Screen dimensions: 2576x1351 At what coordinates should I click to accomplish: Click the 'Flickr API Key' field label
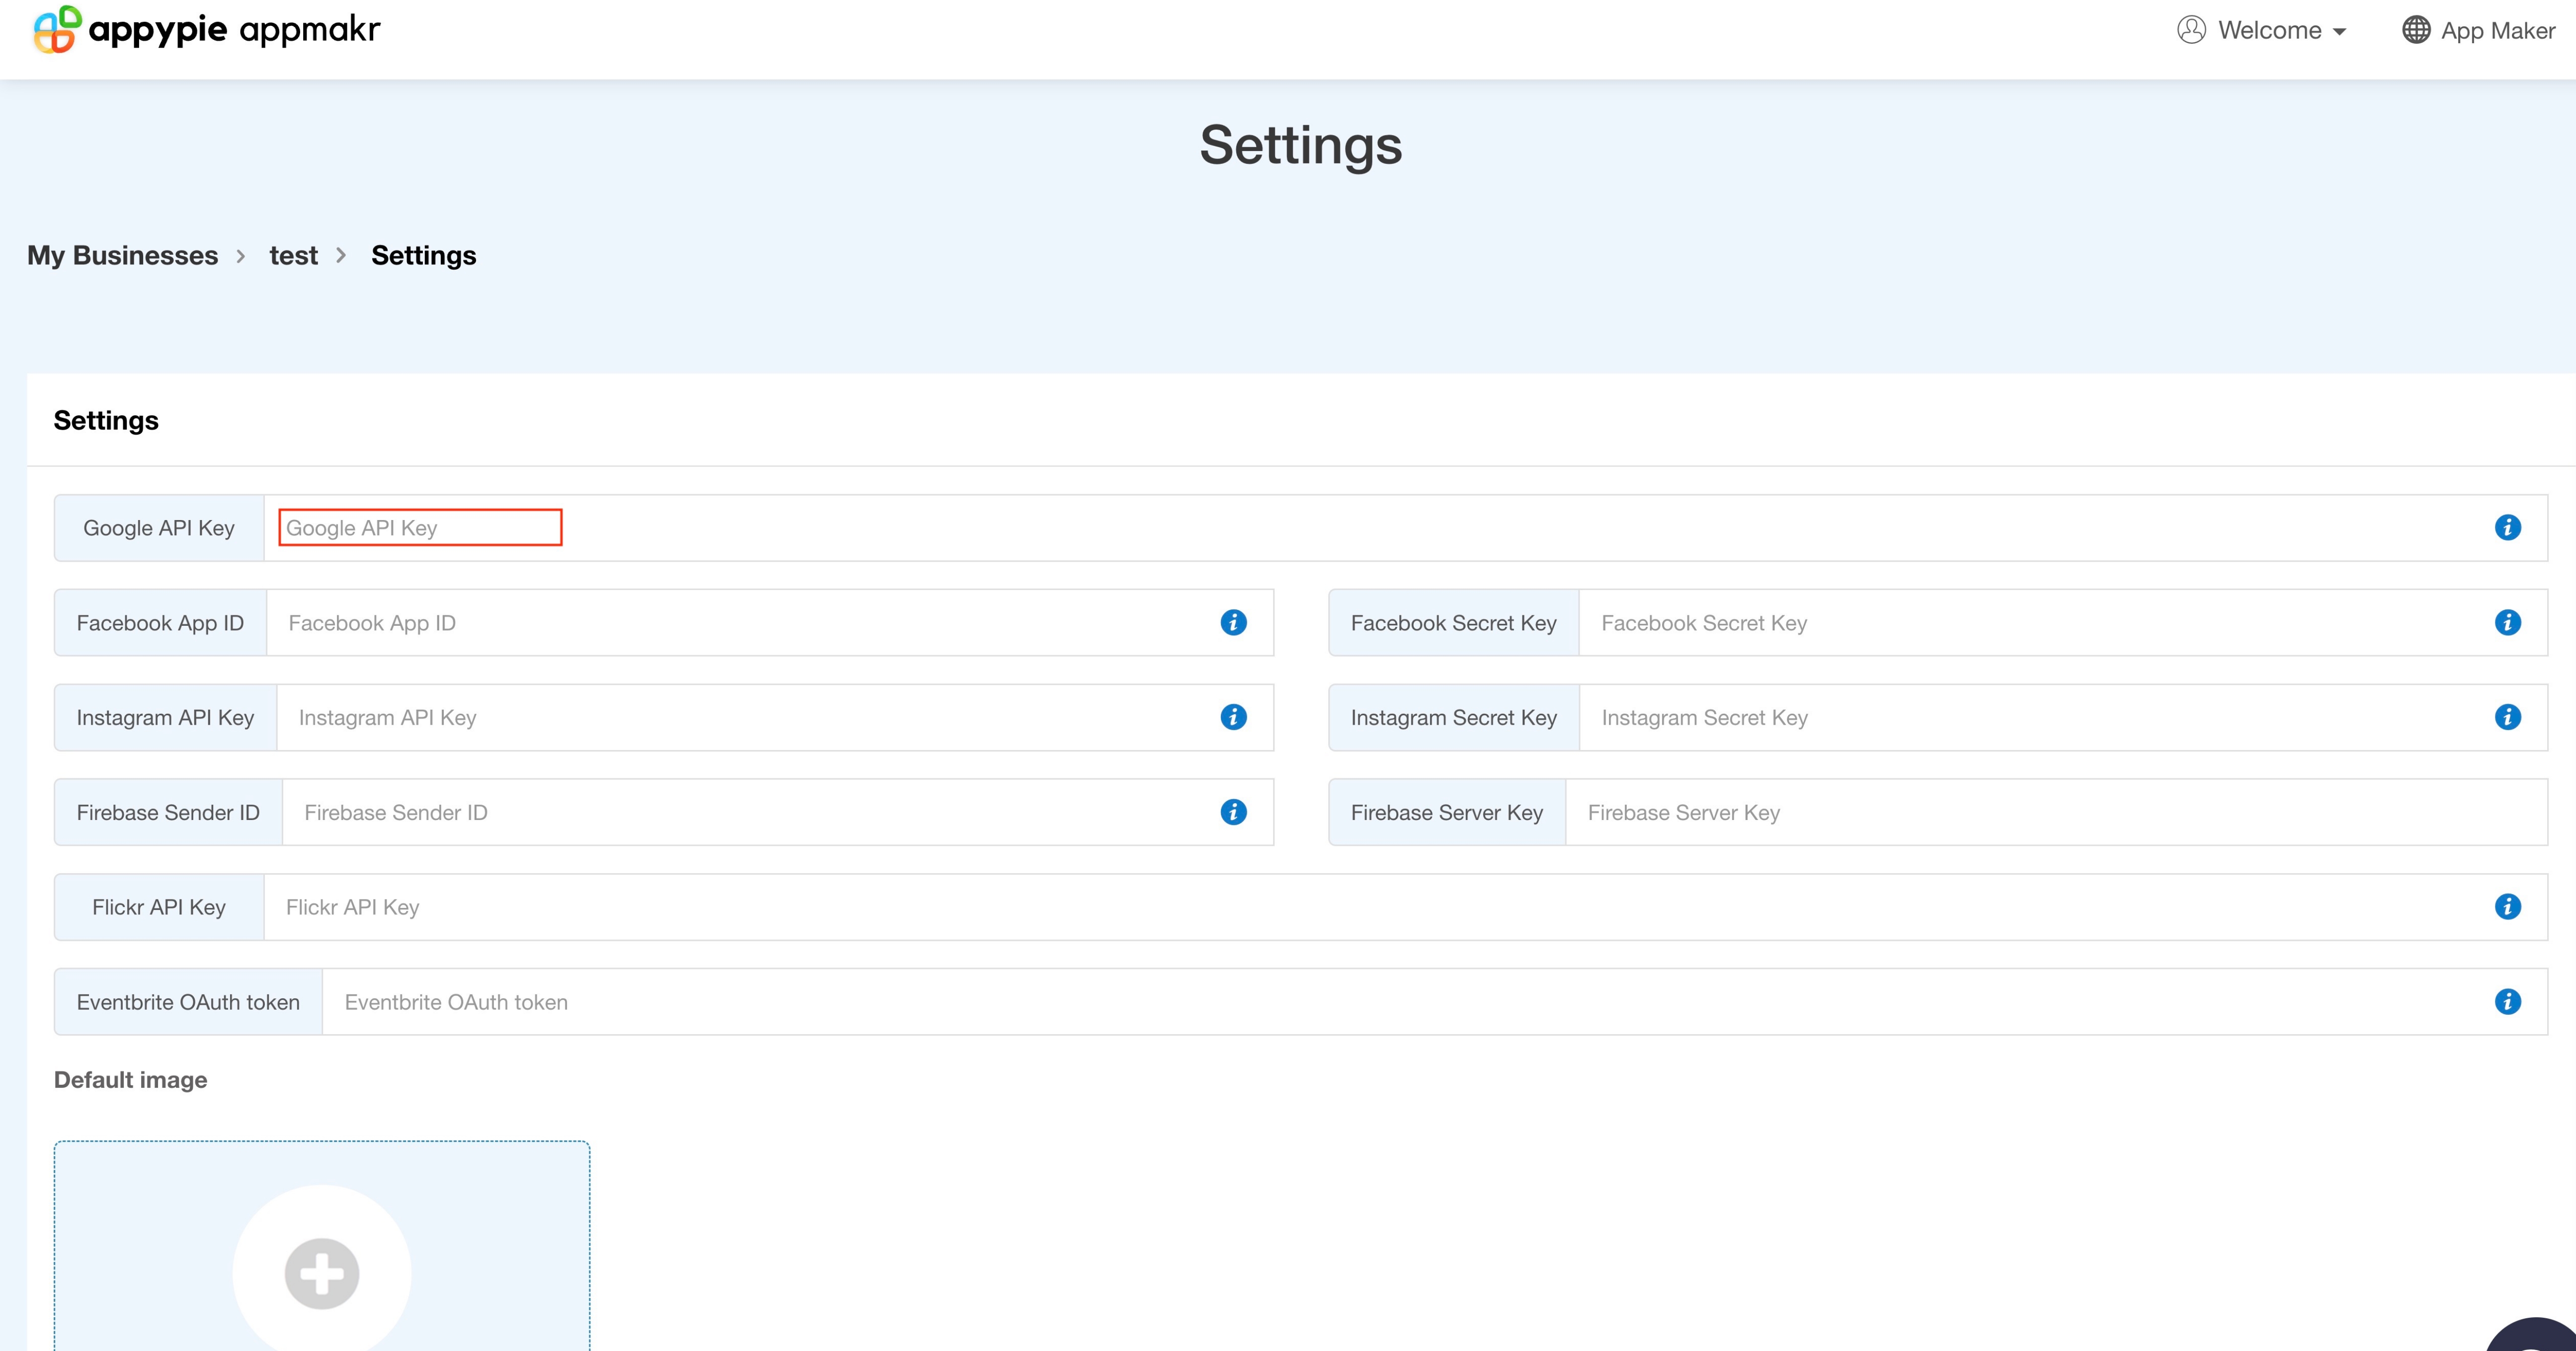pyautogui.click(x=159, y=907)
